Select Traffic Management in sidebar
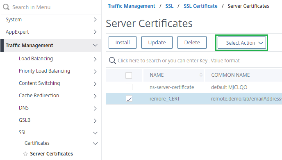Image resolution: width=282 pixels, height=160 pixels. [x=30, y=46]
